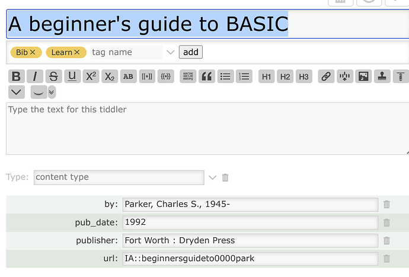
Task: Click into the tiddler text area
Action: tap(208, 129)
